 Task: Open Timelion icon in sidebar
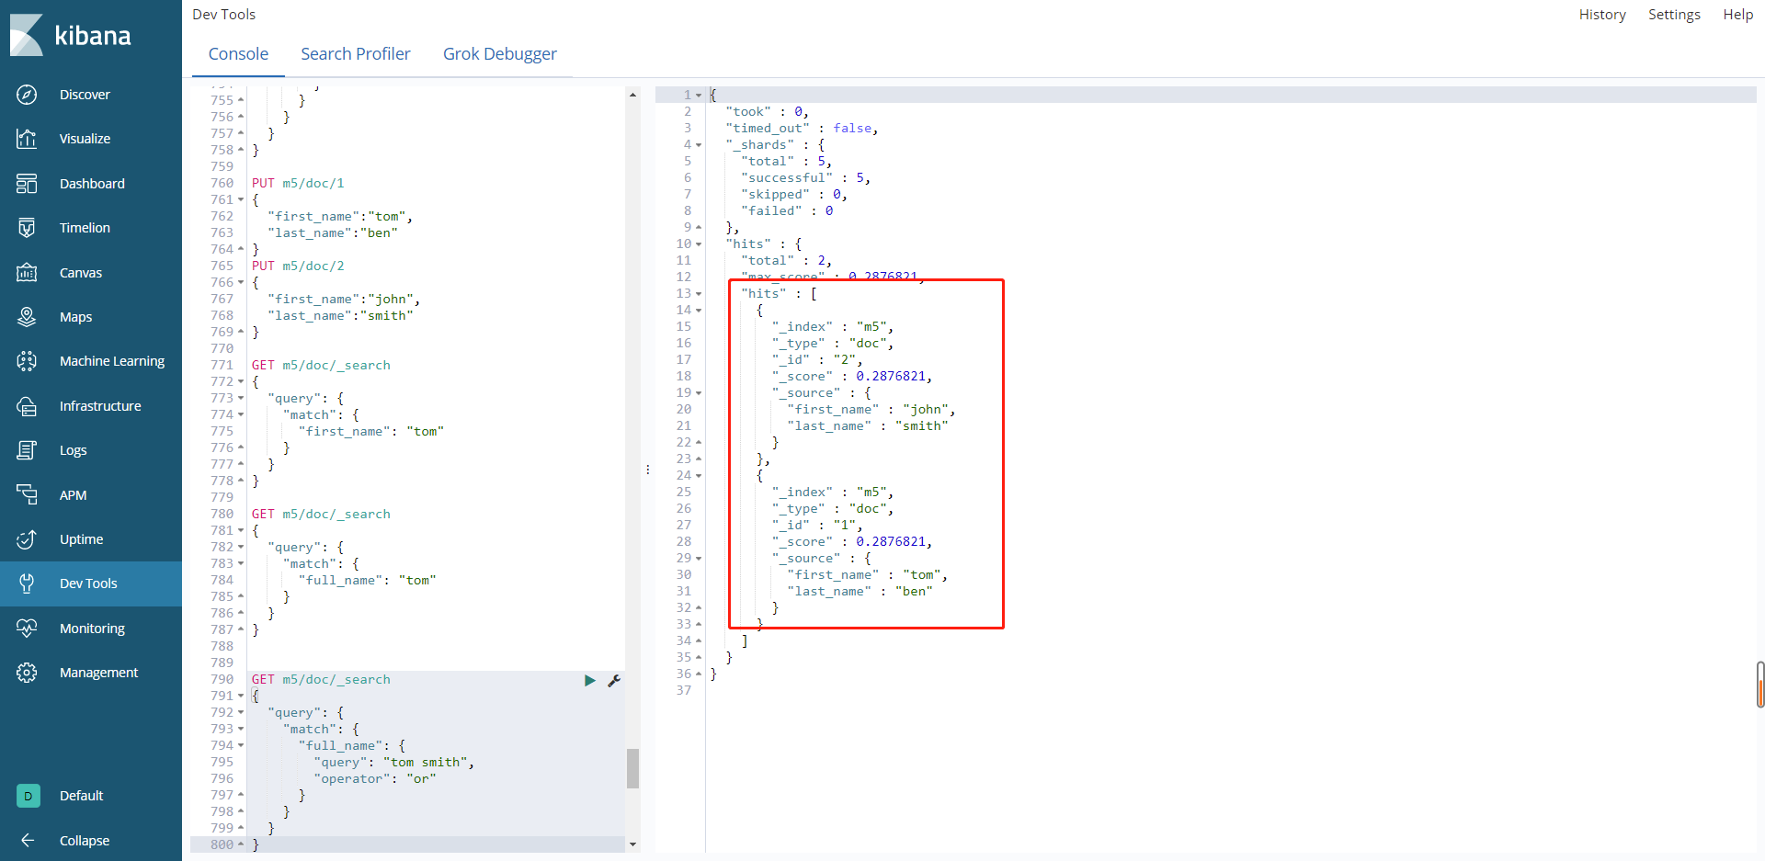click(27, 228)
